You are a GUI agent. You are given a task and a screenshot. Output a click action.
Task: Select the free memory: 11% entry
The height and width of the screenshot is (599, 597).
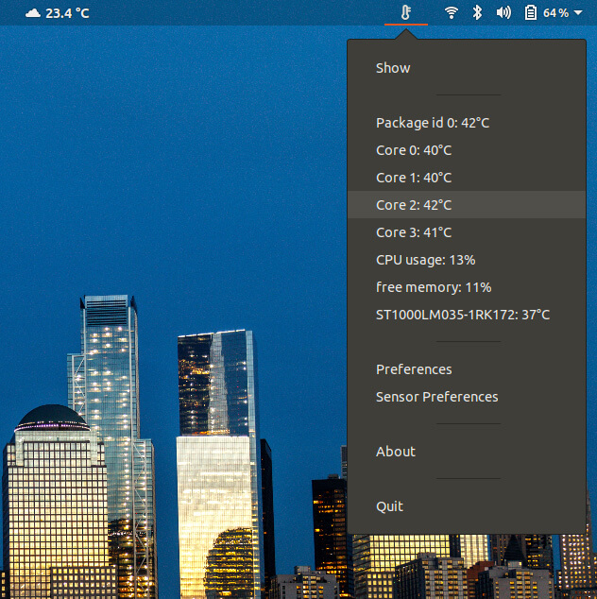[x=467, y=287]
